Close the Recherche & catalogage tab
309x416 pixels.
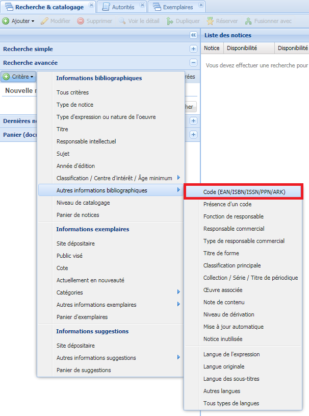pos(91,5)
